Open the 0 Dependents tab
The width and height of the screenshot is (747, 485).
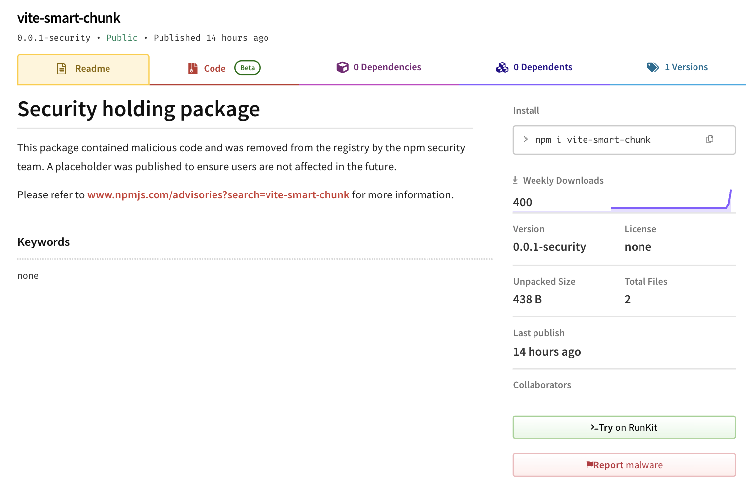tap(543, 67)
